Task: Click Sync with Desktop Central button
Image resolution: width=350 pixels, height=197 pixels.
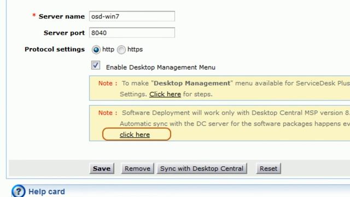Action: click(x=202, y=169)
